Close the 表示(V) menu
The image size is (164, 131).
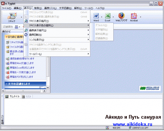coord(28,8)
